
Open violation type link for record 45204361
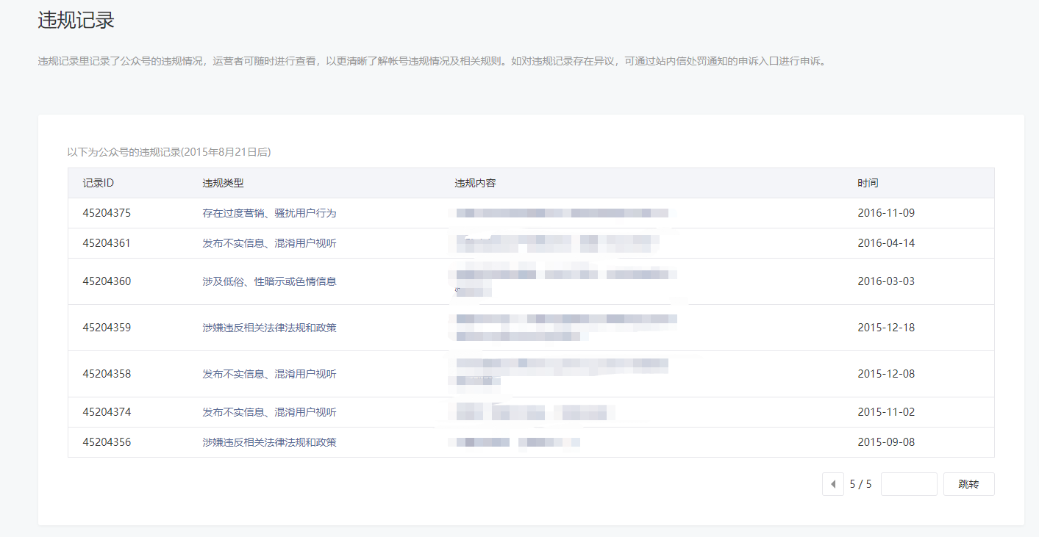(269, 243)
